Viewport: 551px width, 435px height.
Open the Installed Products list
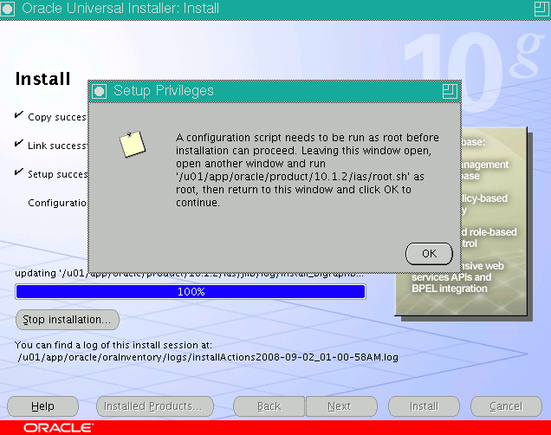pyautogui.click(x=155, y=406)
